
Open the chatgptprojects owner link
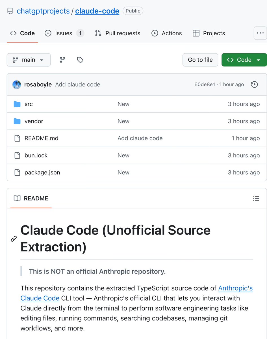point(43,11)
